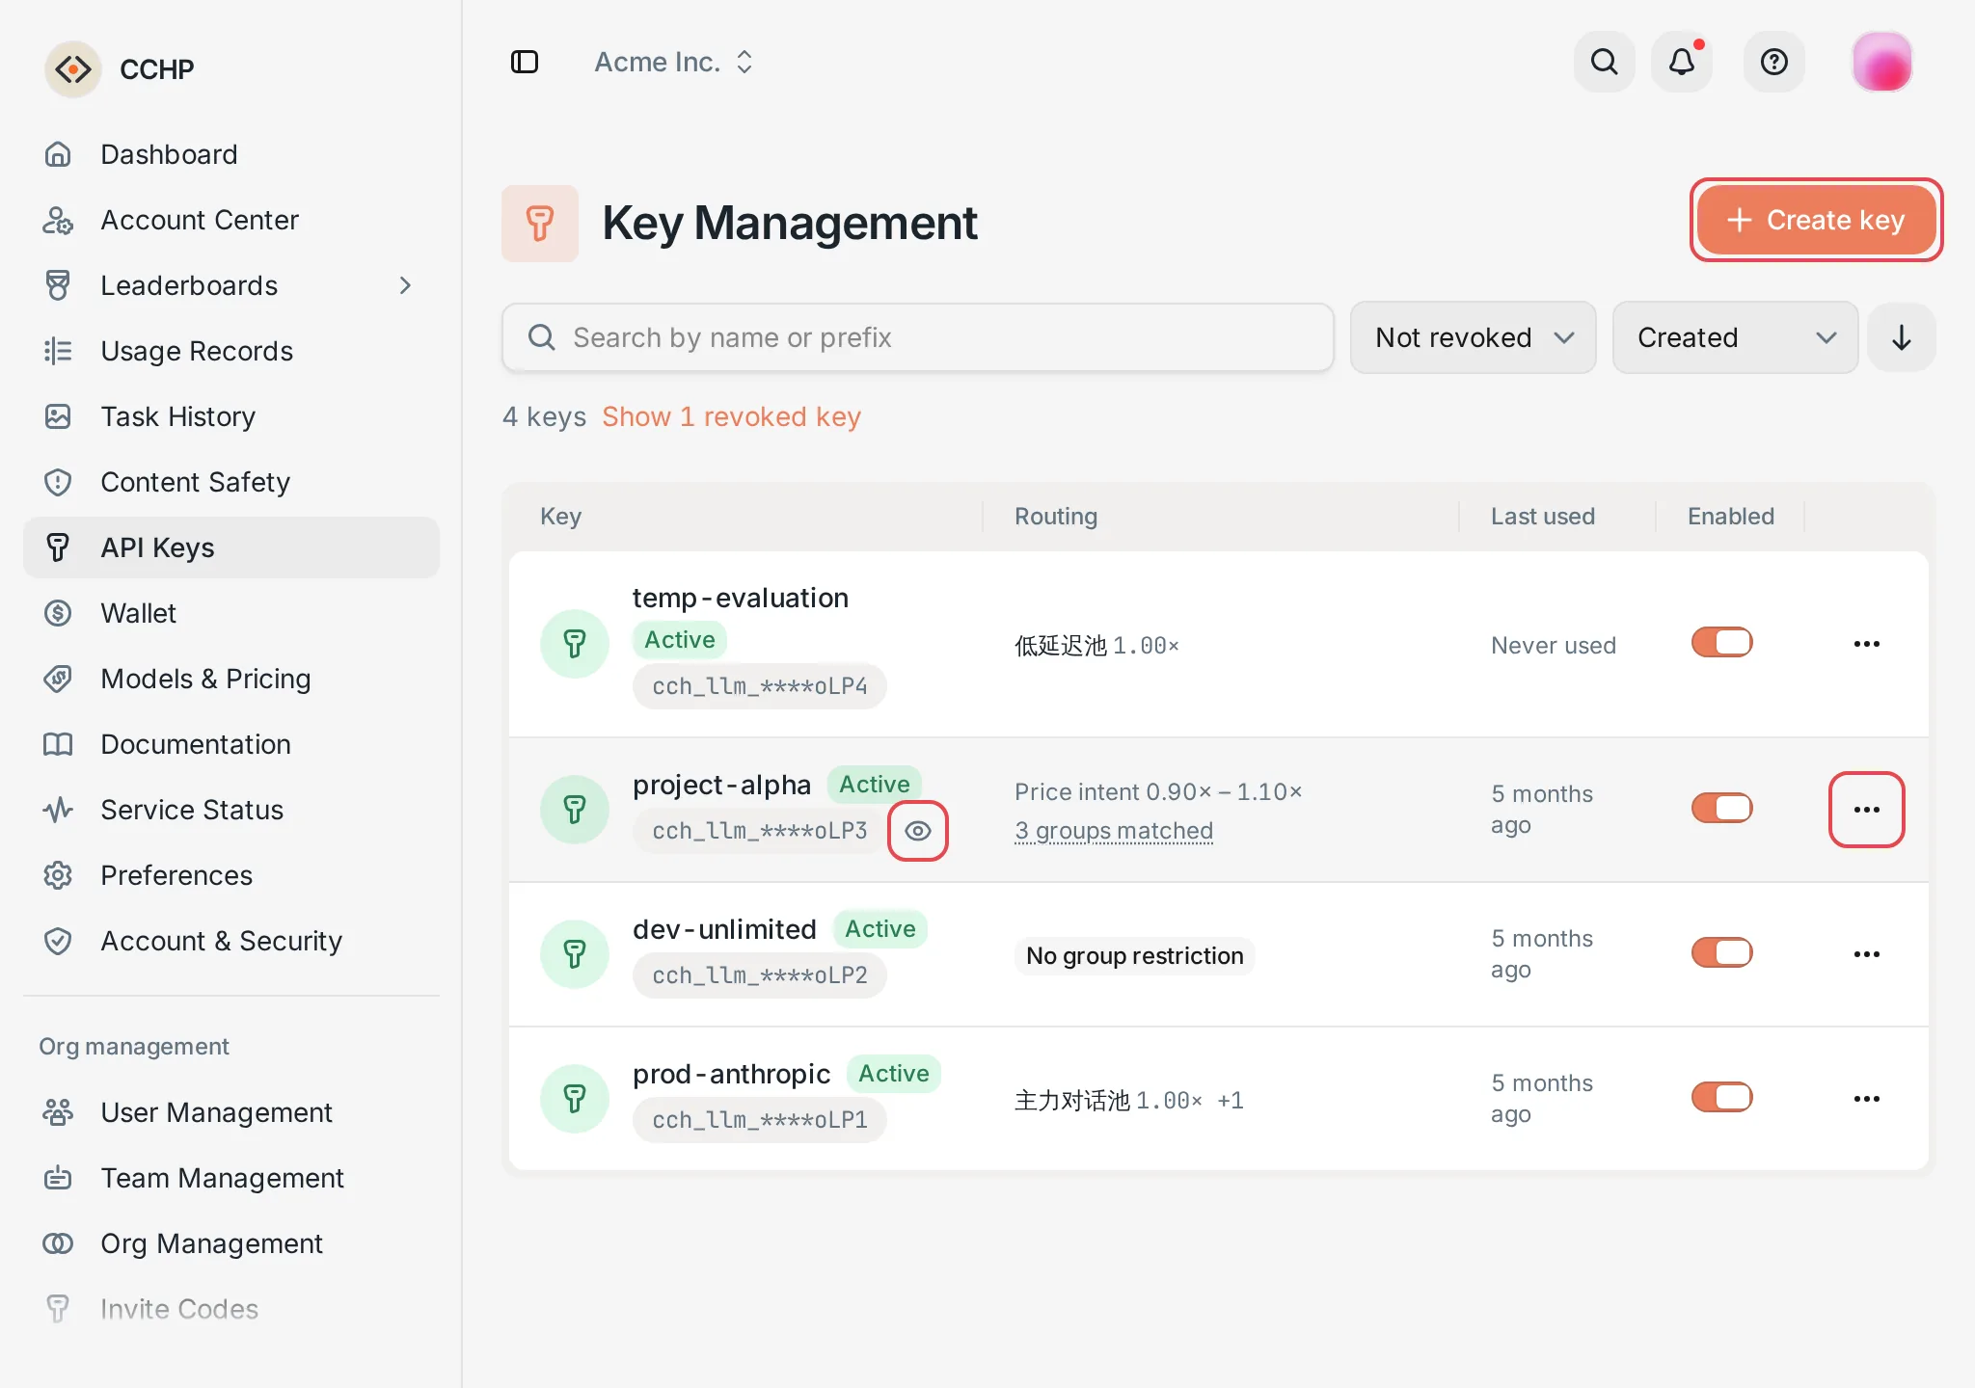1975x1388 pixels.
Task: Click the temp-evaluation key icon
Action: pos(575,644)
